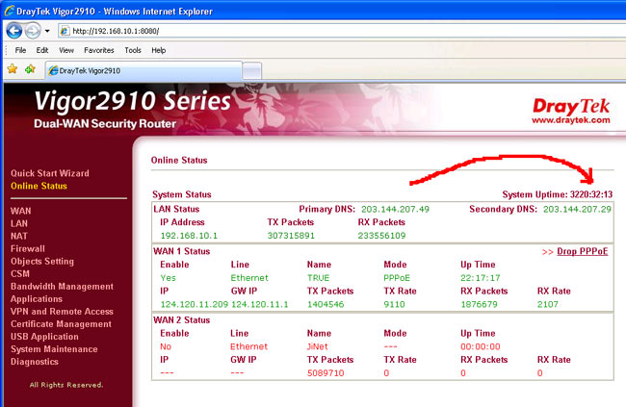Open the Tools menu

point(133,50)
